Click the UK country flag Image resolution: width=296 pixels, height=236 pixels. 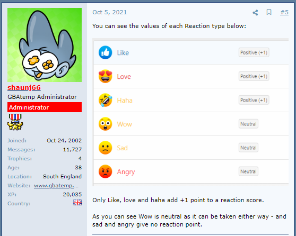[77, 203]
